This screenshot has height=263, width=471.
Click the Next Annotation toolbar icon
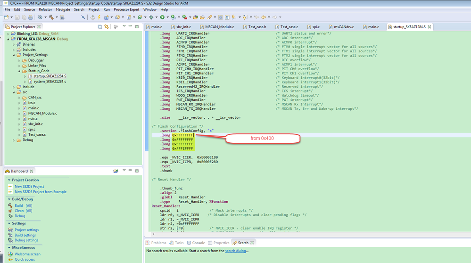point(234,17)
